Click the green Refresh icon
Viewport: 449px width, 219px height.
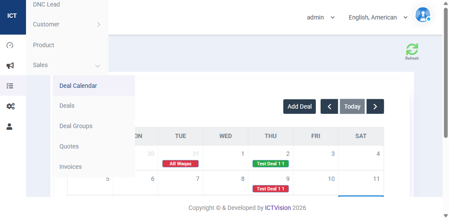[x=412, y=49]
